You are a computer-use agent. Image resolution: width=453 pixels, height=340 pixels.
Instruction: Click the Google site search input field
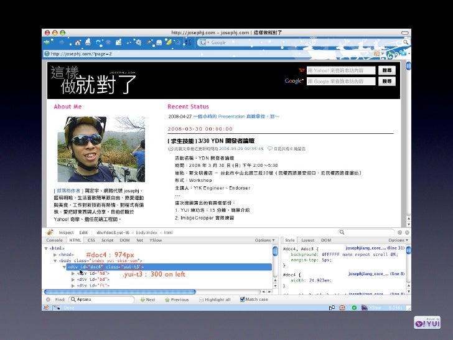pos(341,81)
